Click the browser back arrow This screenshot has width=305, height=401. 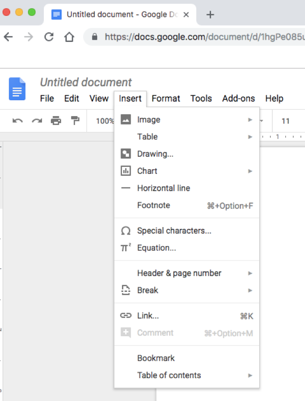(8, 37)
